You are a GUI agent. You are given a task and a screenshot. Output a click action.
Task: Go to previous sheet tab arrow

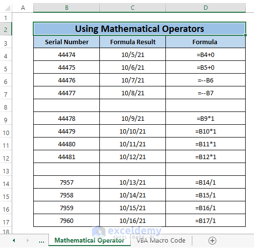[14, 240]
